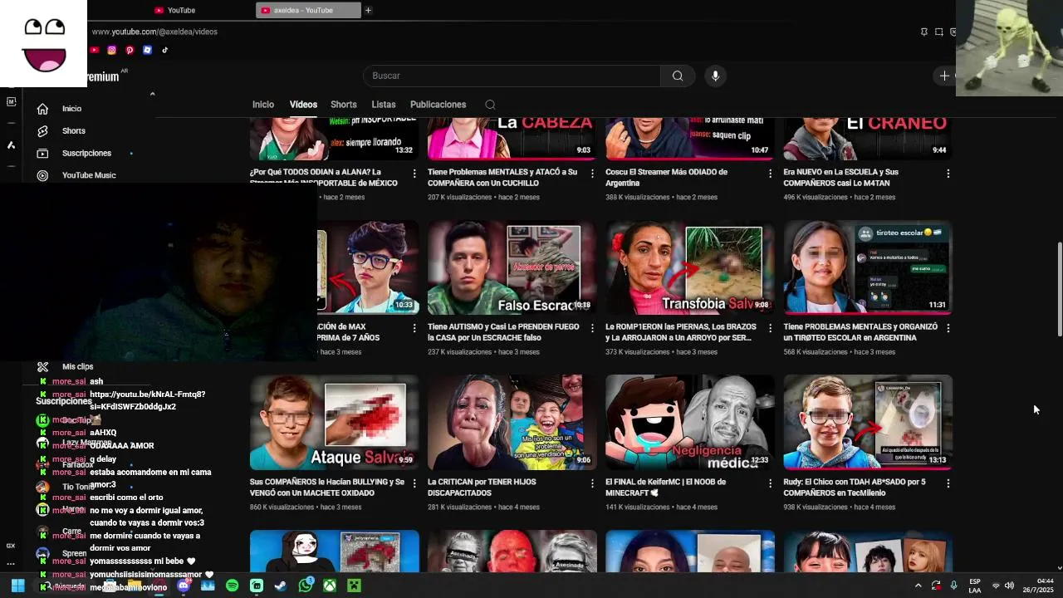Image resolution: width=1063 pixels, height=598 pixels.
Task: Open Suscripciones icon in left sidebar
Action: [42, 153]
